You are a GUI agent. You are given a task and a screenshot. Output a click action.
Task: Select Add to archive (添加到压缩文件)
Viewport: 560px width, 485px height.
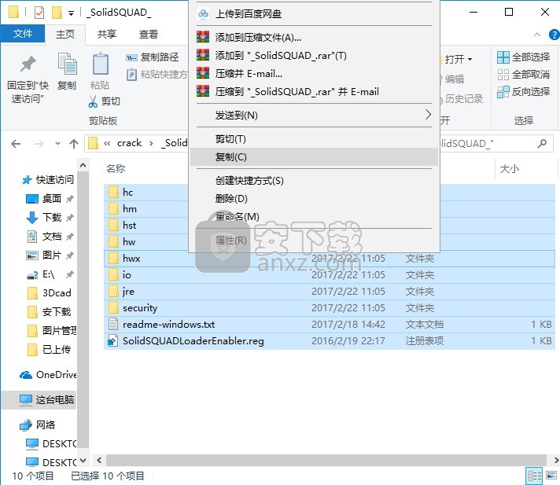pos(314,37)
